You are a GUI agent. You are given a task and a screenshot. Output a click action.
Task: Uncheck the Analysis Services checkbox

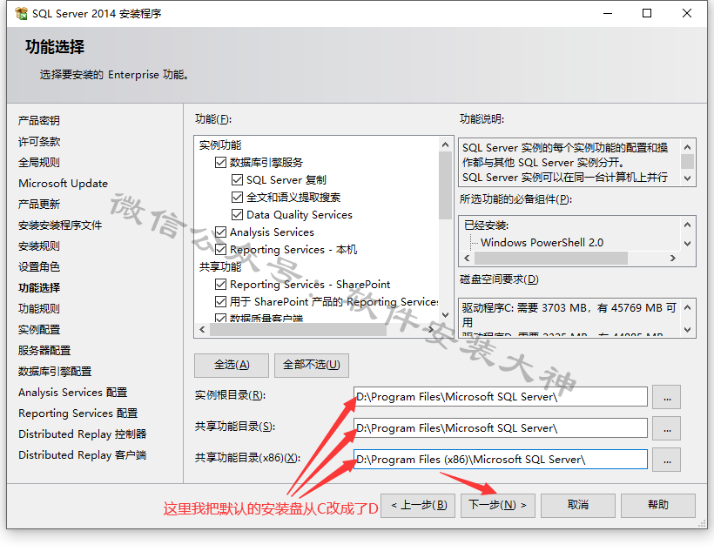[220, 232]
